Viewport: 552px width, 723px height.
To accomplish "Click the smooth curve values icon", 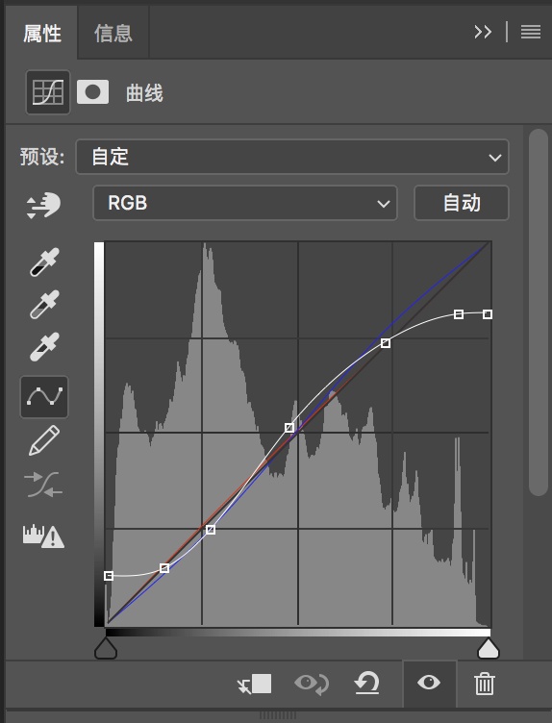I will 43,485.
